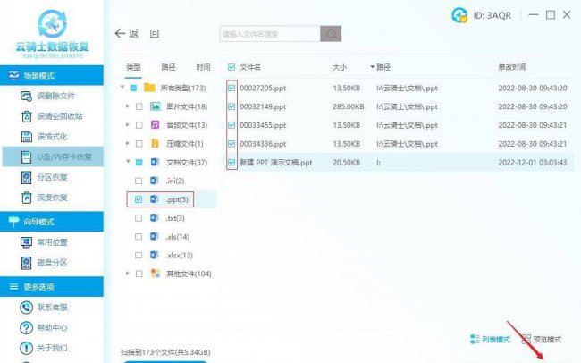Click the 更多选项 hamburger icon
This screenshot has width=581, height=363.
point(13,287)
